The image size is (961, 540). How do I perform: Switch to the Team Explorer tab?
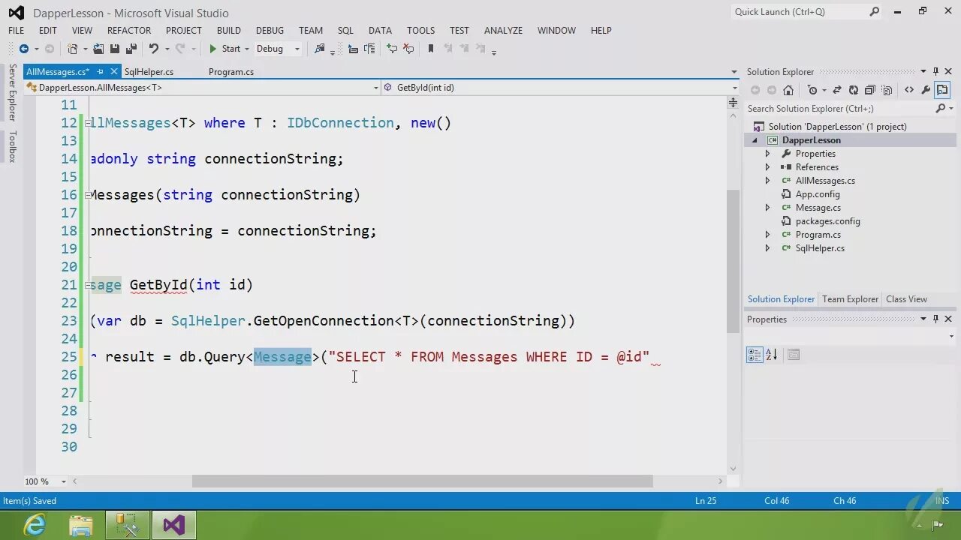click(850, 299)
